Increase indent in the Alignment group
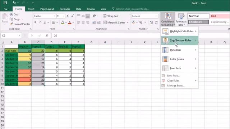Viewport: 230px width, 129px height. click(x=99, y=22)
